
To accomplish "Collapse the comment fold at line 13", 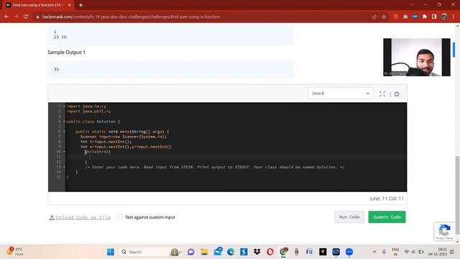I will pyautogui.click(x=64, y=167).
